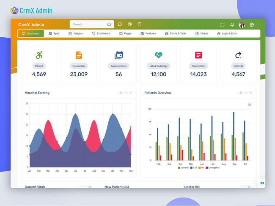
Task: Click the Encounters label pill
Action: 79,66
